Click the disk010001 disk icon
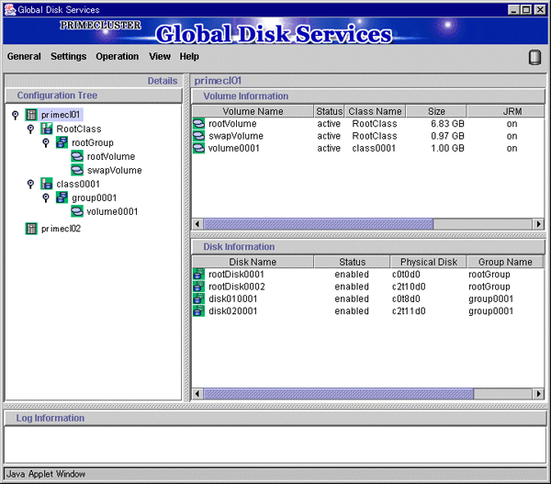The image size is (551, 484). 198,298
